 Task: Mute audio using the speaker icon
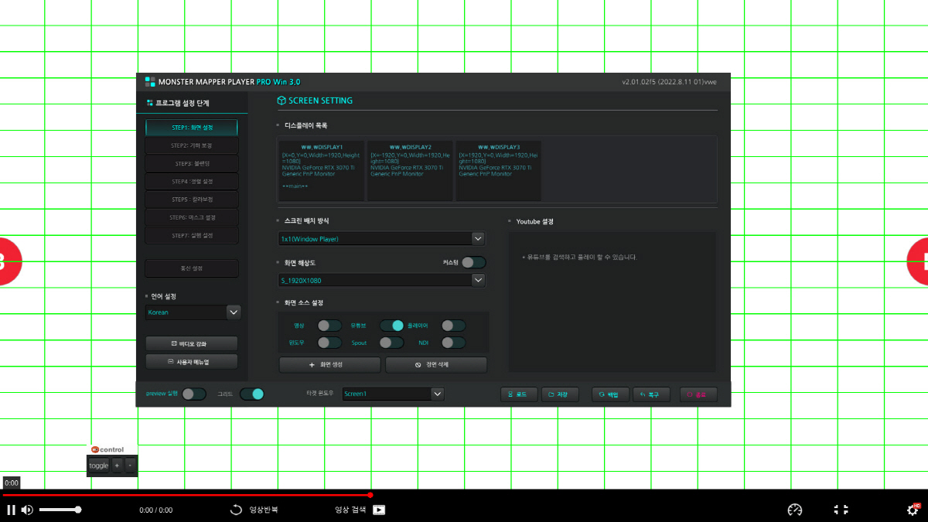(27, 510)
